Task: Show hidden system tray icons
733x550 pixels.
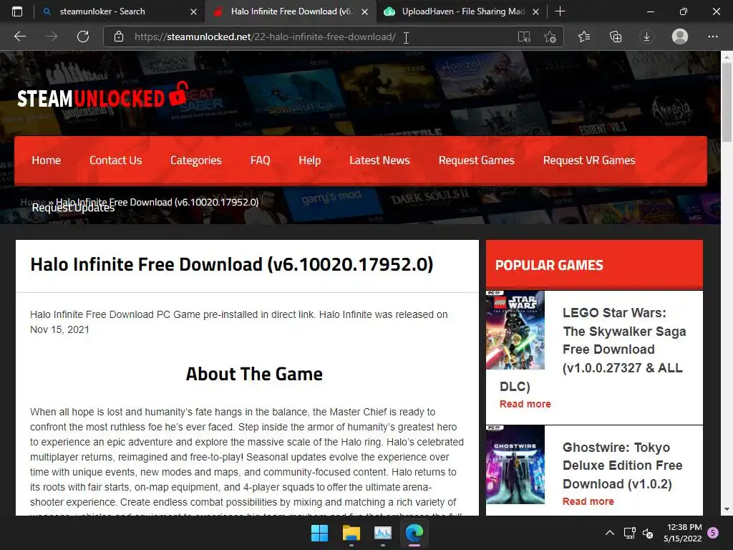Action: 610,533
